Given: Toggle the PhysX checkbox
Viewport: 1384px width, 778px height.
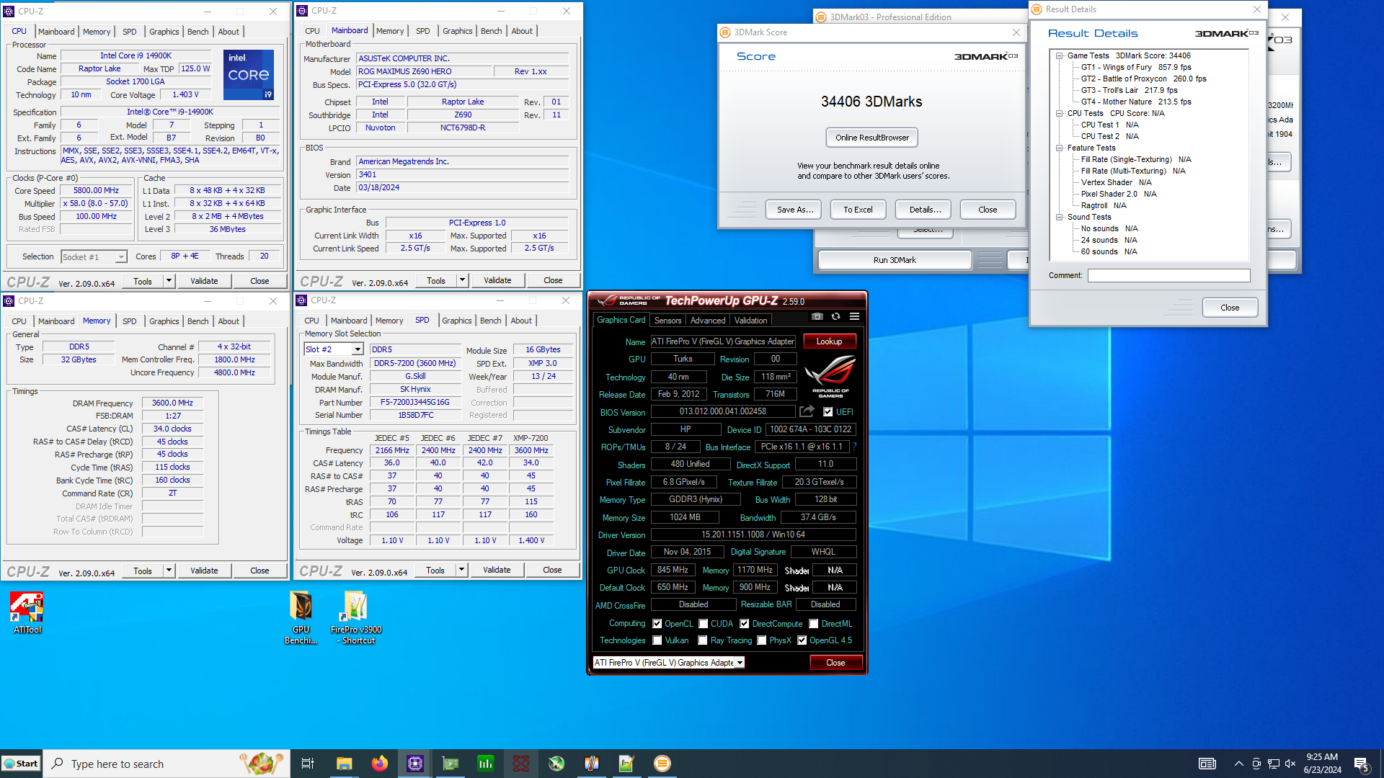Looking at the screenshot, I should 761,640.
